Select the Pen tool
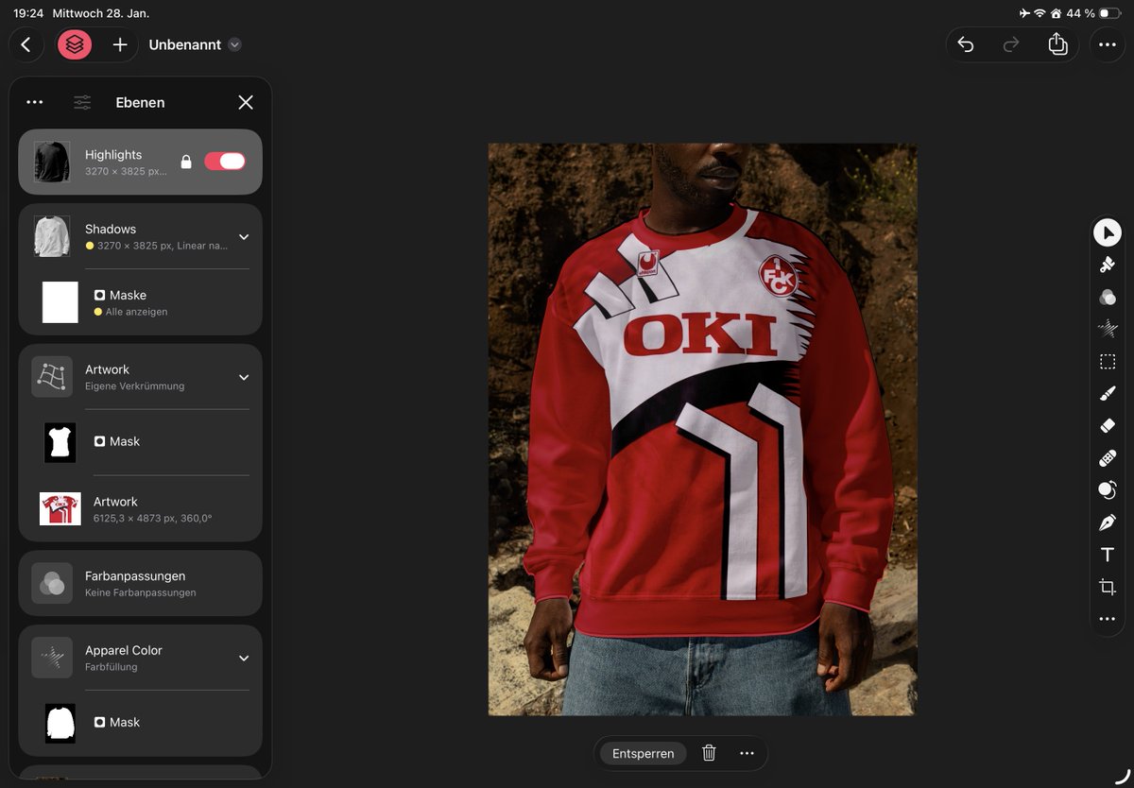Image resolution: width=1134 pixels, height=788 pixels. click(x=1107, y=522)
